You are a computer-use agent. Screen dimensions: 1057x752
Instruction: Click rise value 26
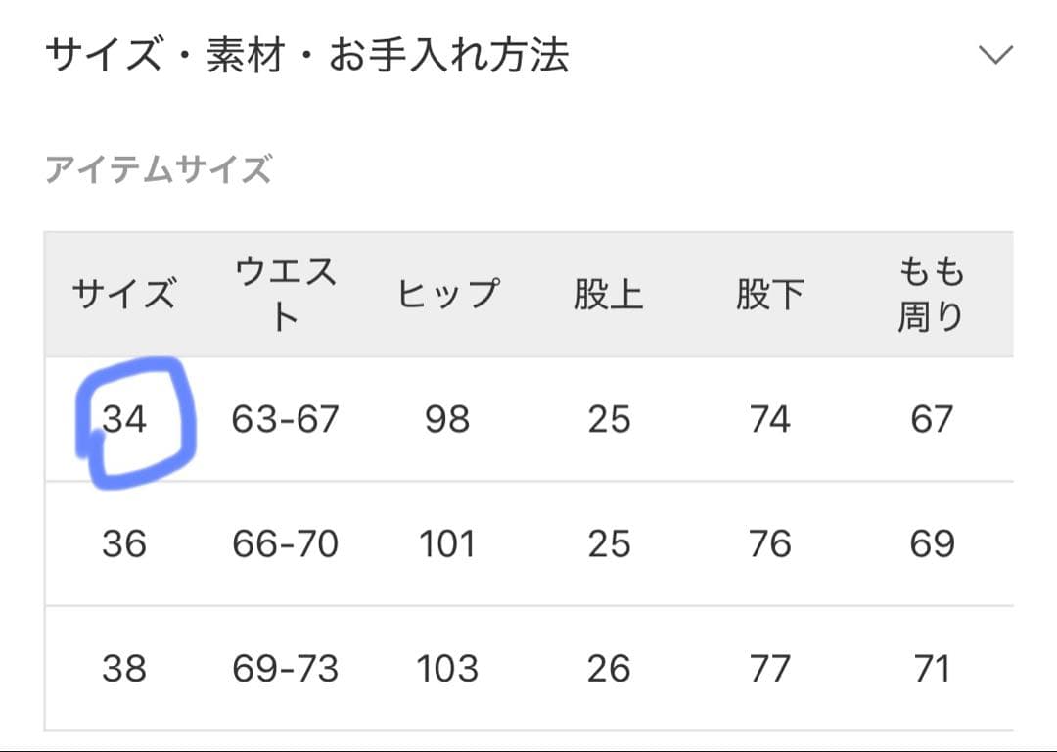point(609,669)
